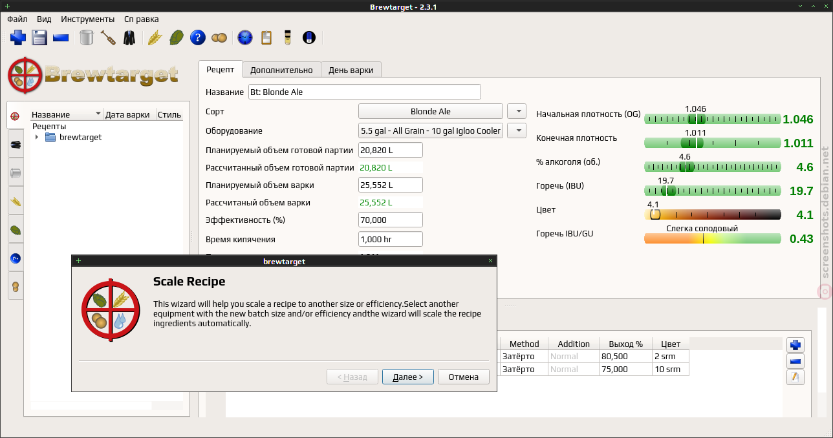
Task: Open the Mash paddle toolbar icon
Action: point(108,37)
